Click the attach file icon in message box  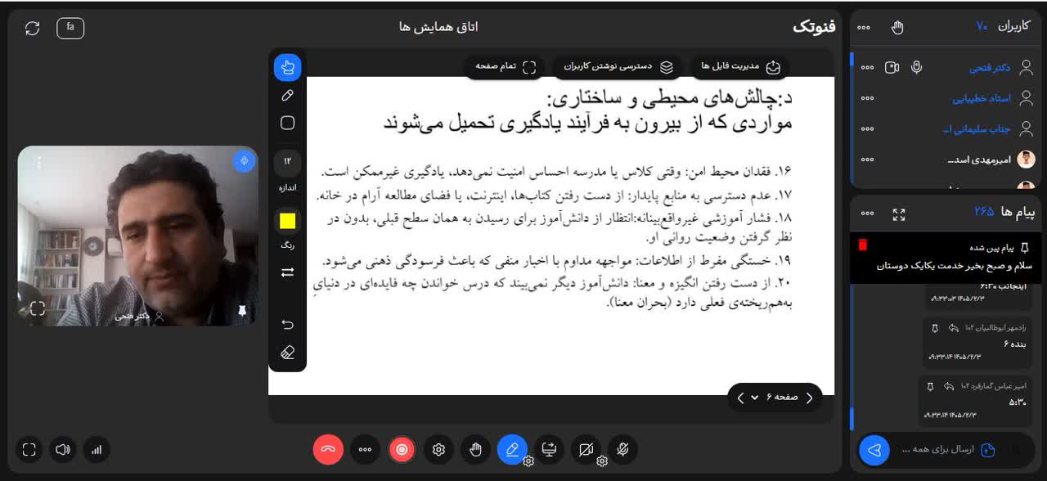coord(988,449)
